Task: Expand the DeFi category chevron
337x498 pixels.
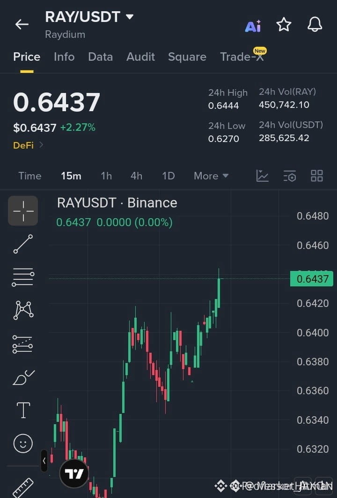Action: pos(41,145)
